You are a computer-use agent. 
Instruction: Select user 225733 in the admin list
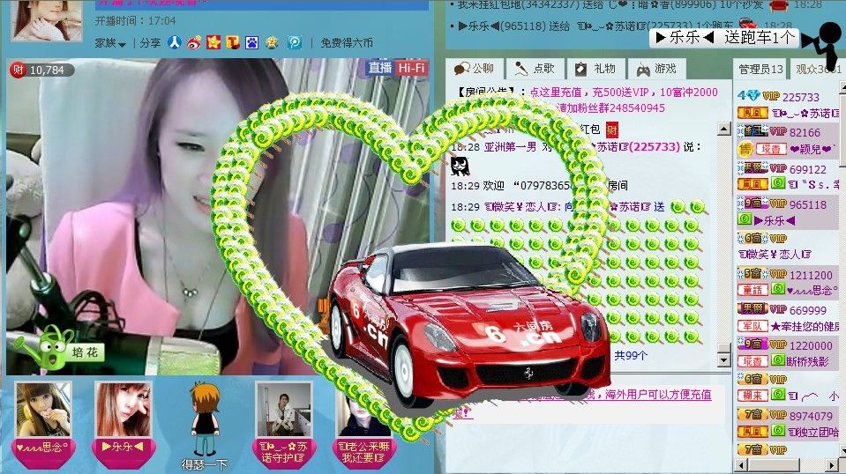click(801, 97)
